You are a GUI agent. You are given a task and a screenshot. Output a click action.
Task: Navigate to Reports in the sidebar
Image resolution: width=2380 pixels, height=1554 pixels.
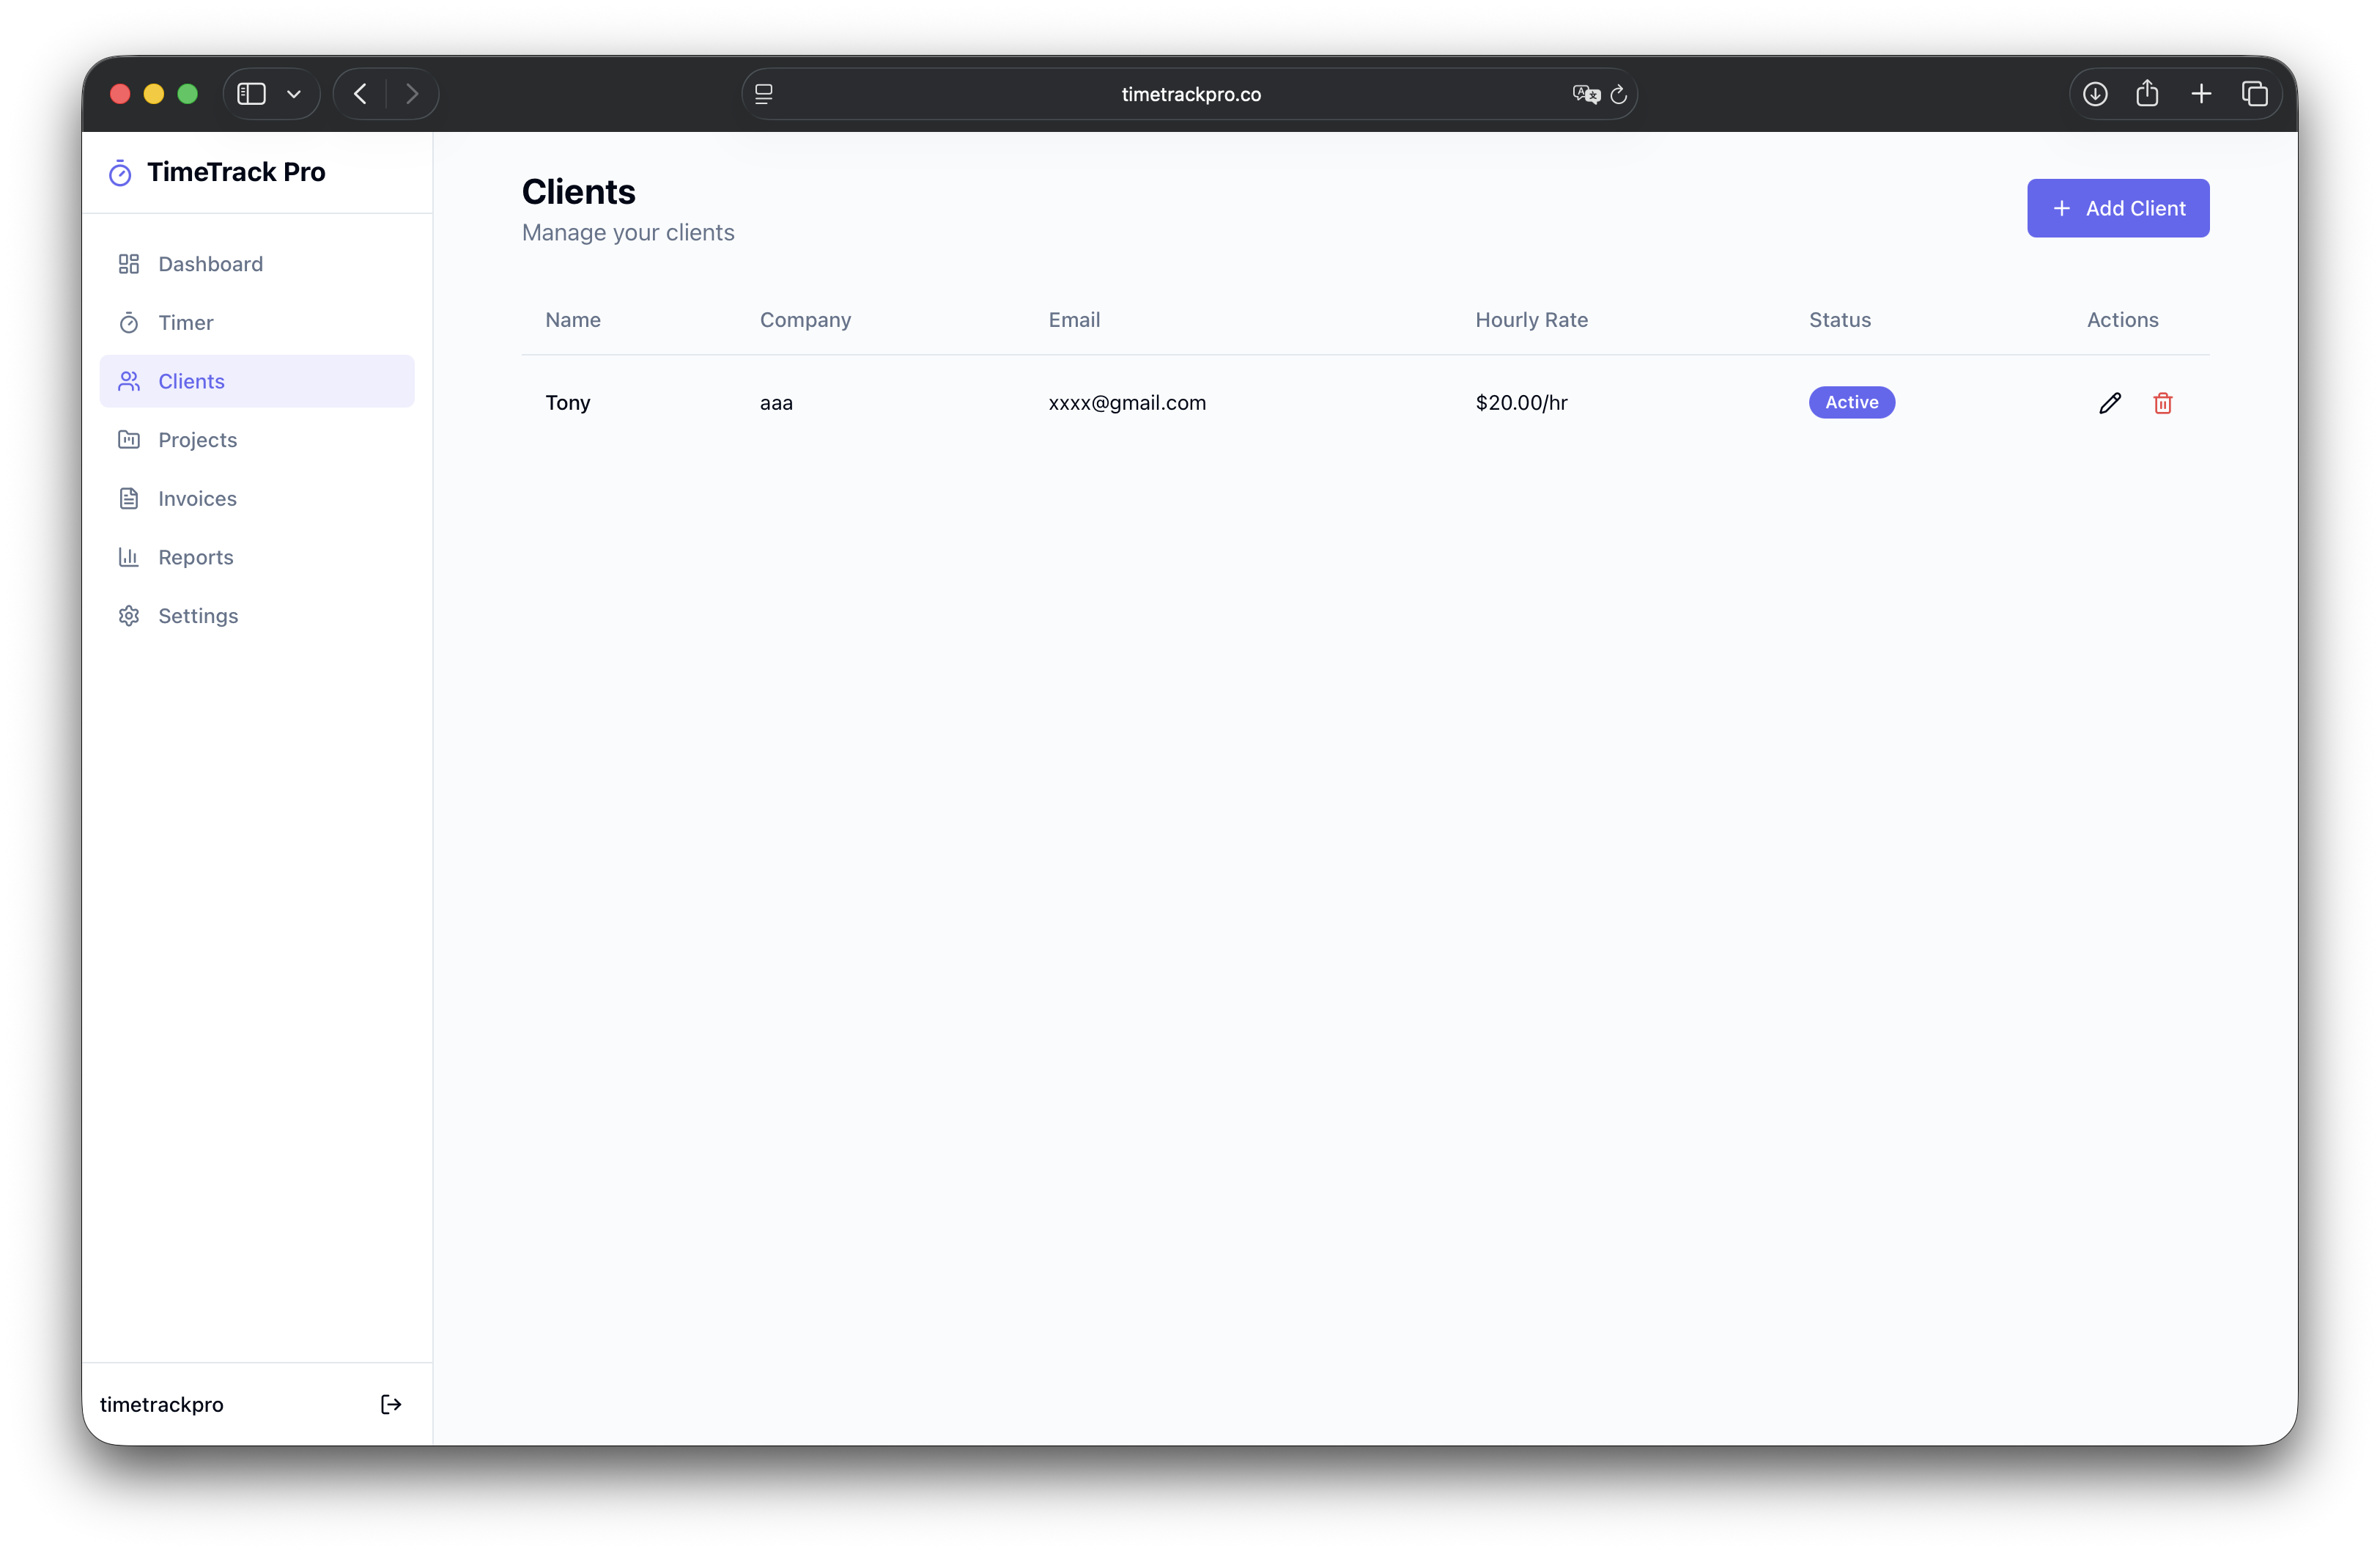(195, 557)
